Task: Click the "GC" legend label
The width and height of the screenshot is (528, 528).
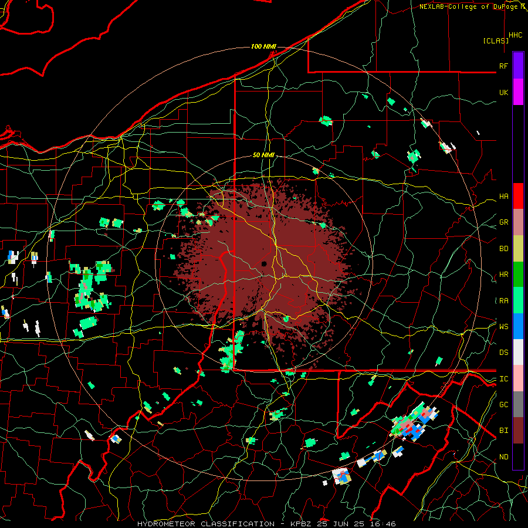Action: 503,405
